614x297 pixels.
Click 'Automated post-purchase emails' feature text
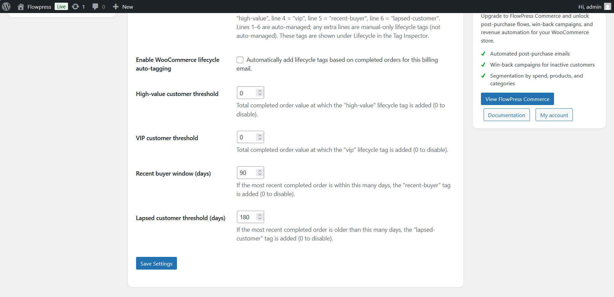(530, 54)
